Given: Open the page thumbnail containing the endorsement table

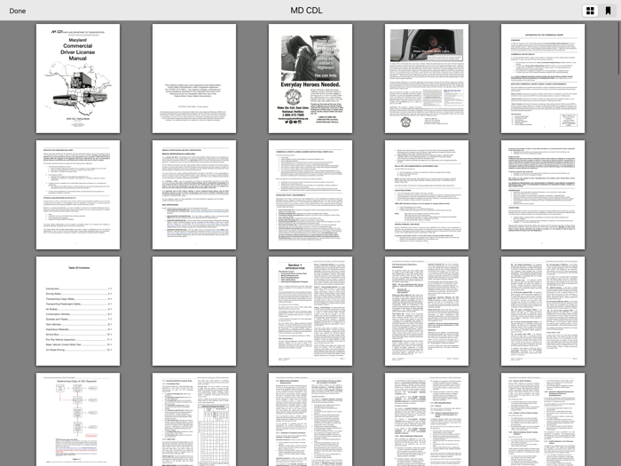Looking at the screenshot, I should point(194,419).
